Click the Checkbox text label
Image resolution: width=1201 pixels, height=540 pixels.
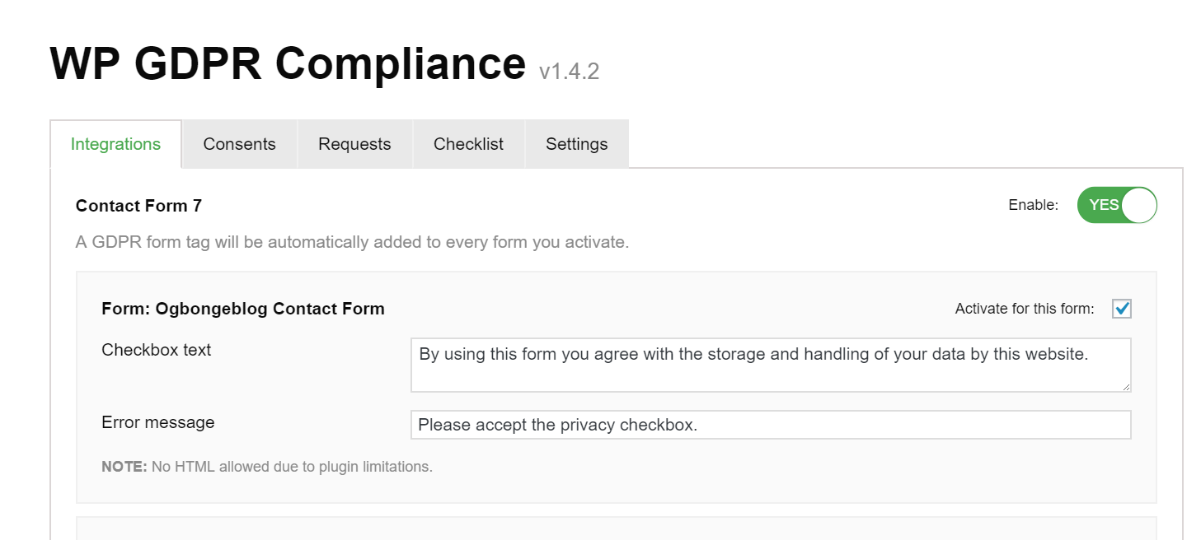pyautogui.click(x=156, y=350)
